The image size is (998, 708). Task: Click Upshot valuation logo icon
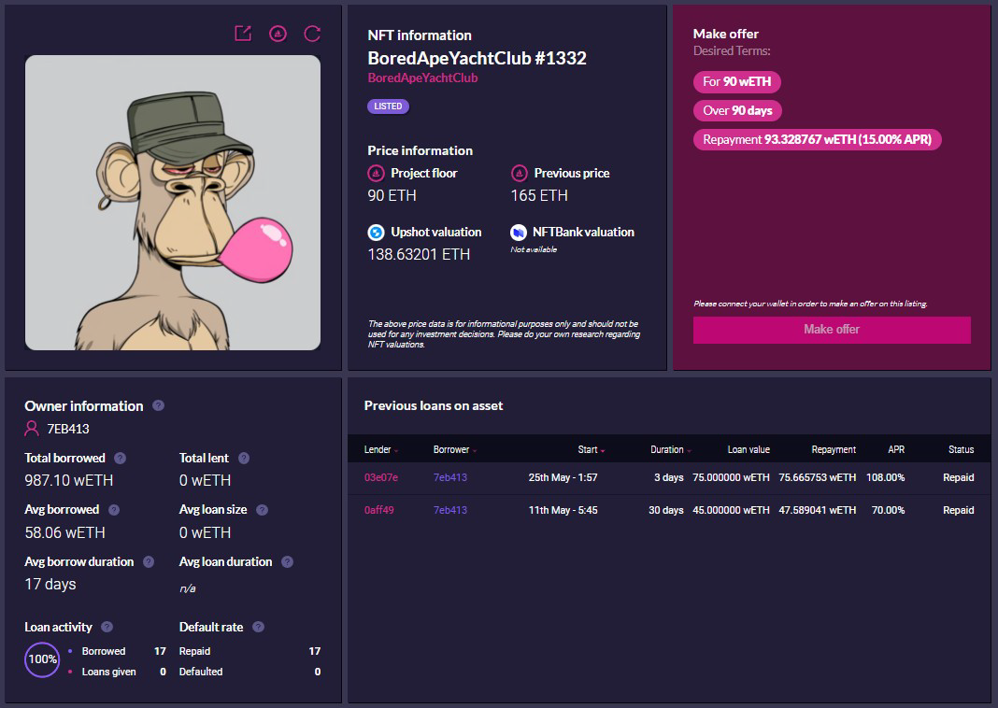pos(377,233)
